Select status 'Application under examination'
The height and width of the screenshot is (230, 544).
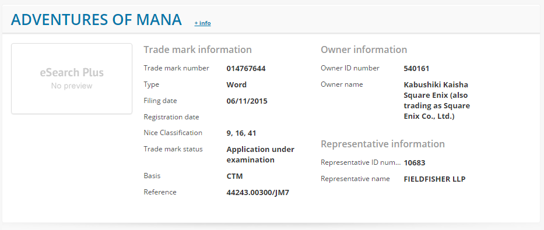(x=260, y=154)
